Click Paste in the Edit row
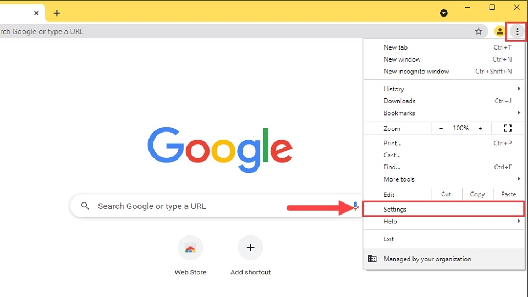Screen dimensions: 528x297 click(508, 194)
